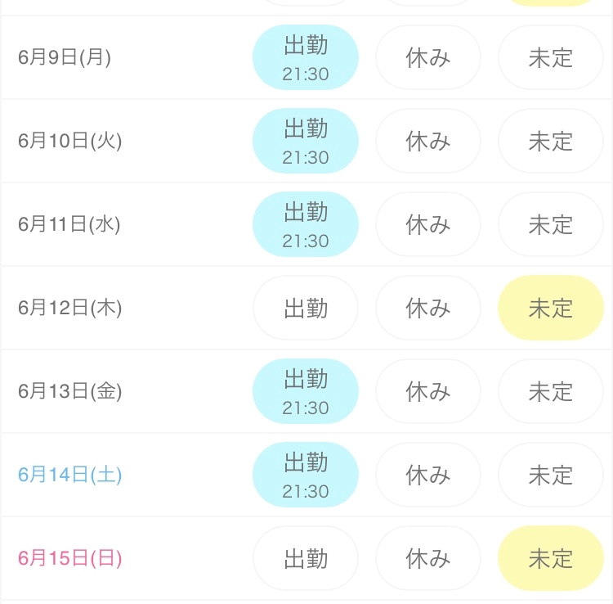
Task: Mark 6月14日(土) as 休み
Action: point(428,475)
